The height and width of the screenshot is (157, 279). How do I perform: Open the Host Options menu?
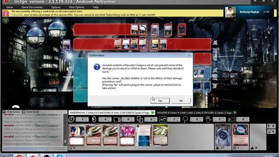77,7
